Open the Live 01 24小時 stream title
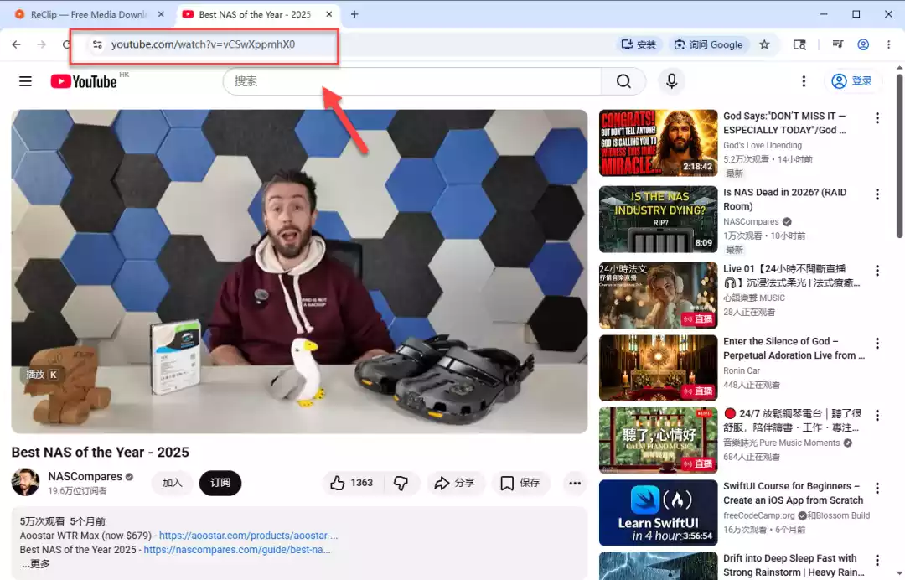The height and width of the screenshot is (580, 905). (791, 276)
